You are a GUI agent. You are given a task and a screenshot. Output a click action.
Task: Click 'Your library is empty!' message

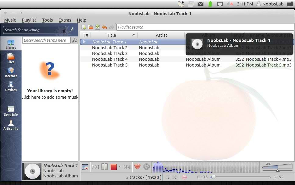50,91
